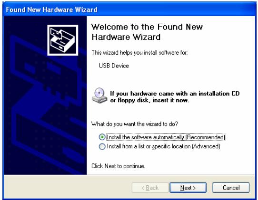Click the 'Welcome to the Found New' heading
The image size is (258, 200).
click(147, 27)
